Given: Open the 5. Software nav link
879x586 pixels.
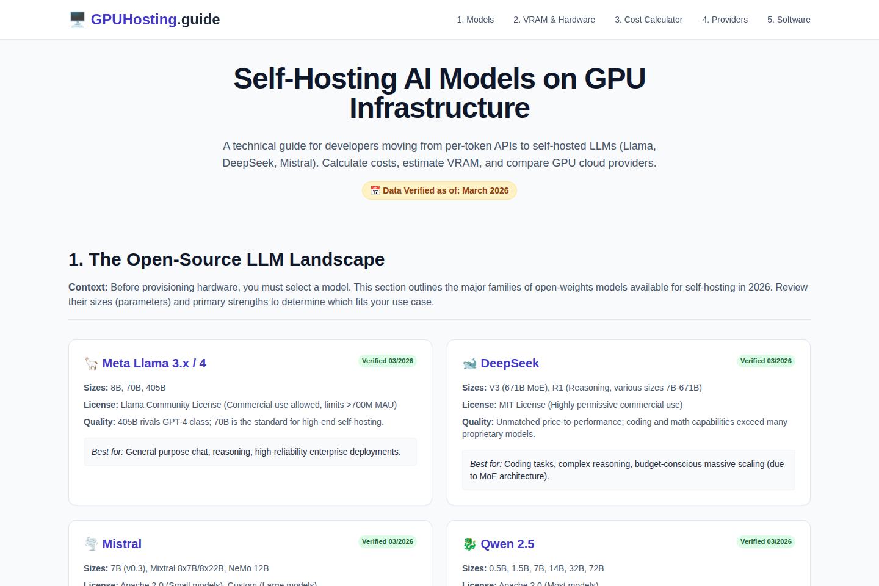Looking at the screenshot, I should click(789, 20).
